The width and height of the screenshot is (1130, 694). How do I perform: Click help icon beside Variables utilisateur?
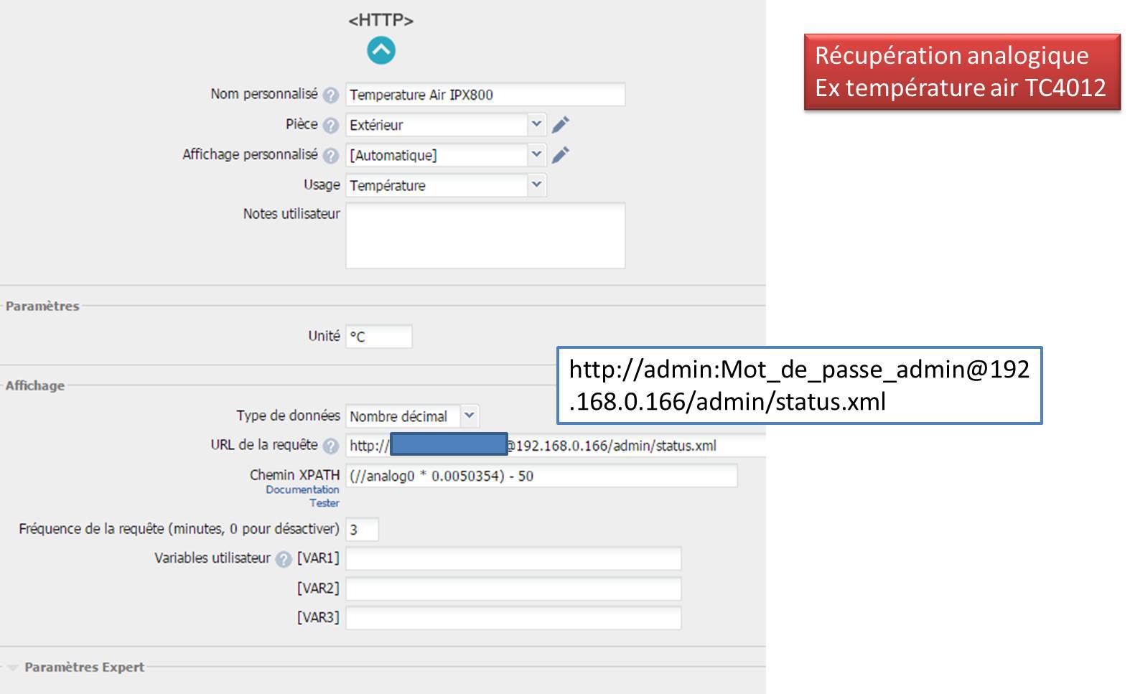(x=284, y=559)
